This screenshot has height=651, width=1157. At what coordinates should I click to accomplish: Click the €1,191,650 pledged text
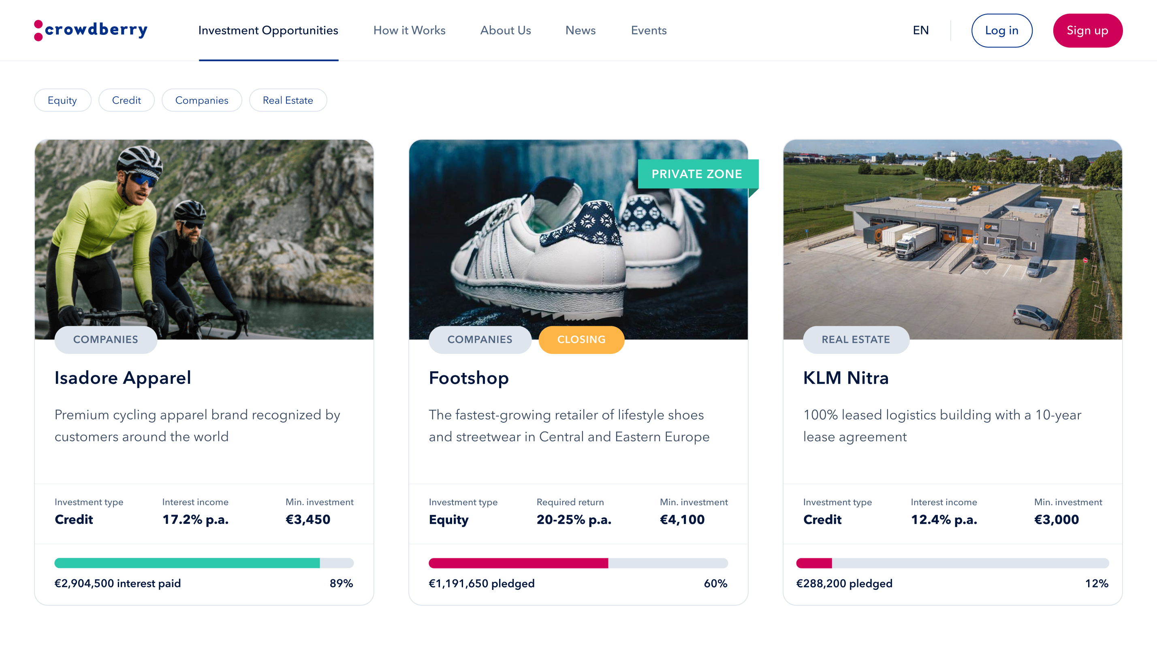click(482, 583)
